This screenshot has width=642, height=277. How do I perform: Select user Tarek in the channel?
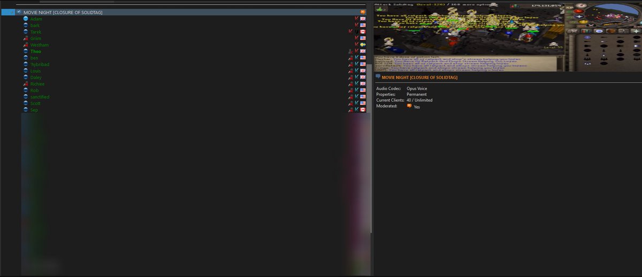[35, 32]
